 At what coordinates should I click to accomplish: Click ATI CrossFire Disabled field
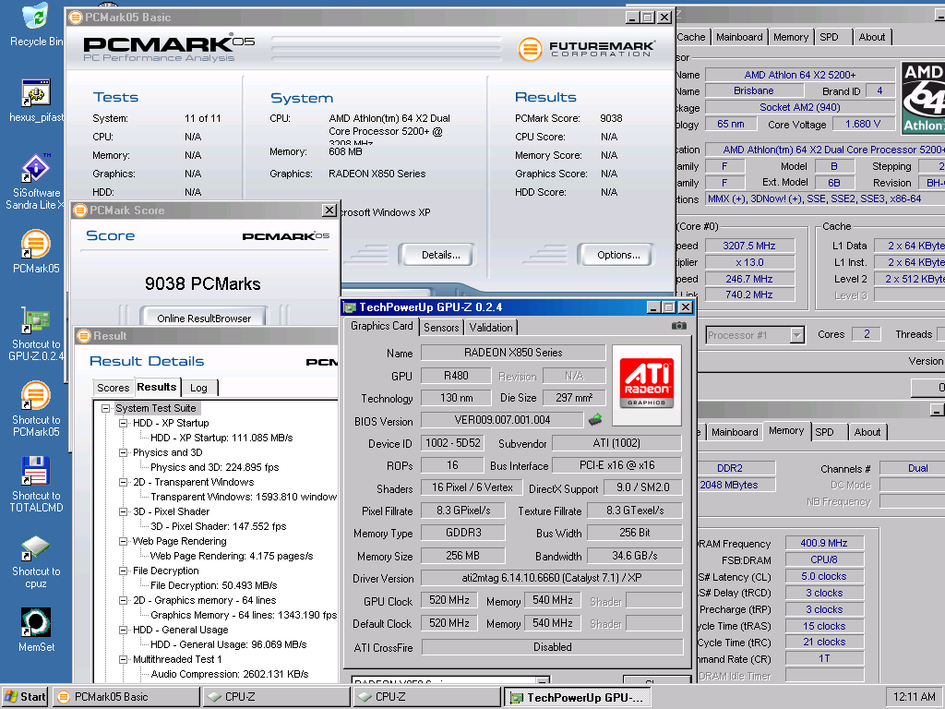coord(552,647)
